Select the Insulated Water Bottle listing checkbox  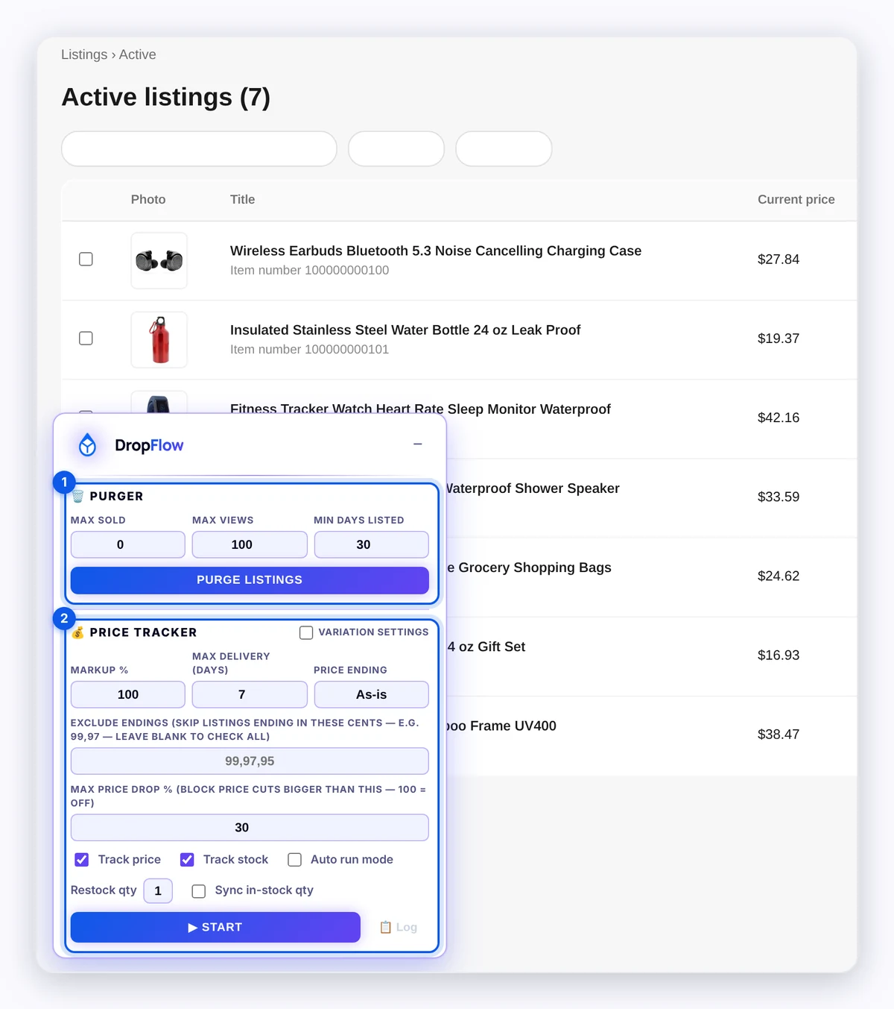pyautogui.click(x=86, y=338)
